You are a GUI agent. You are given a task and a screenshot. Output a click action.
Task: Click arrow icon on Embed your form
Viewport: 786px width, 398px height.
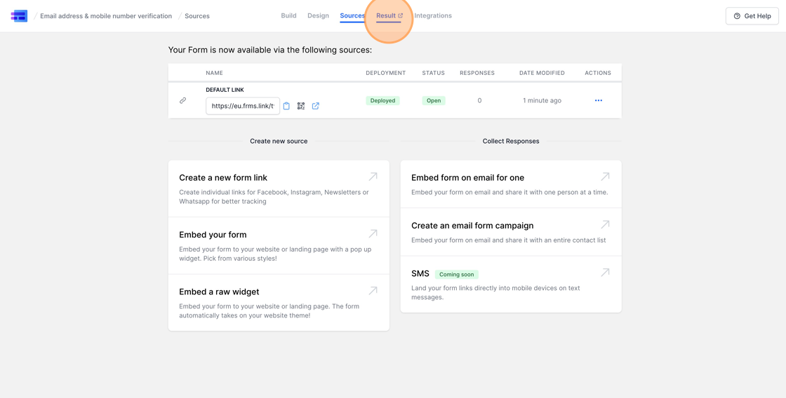[373, 233]
